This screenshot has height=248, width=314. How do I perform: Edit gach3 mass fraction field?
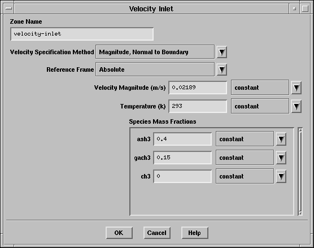point(182,158)
